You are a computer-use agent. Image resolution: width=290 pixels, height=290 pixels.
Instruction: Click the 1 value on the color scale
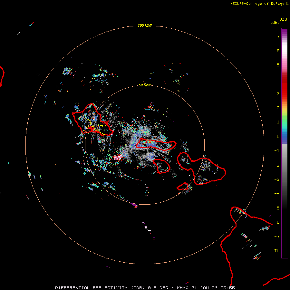pyautogui.click(x=278, y=122)
